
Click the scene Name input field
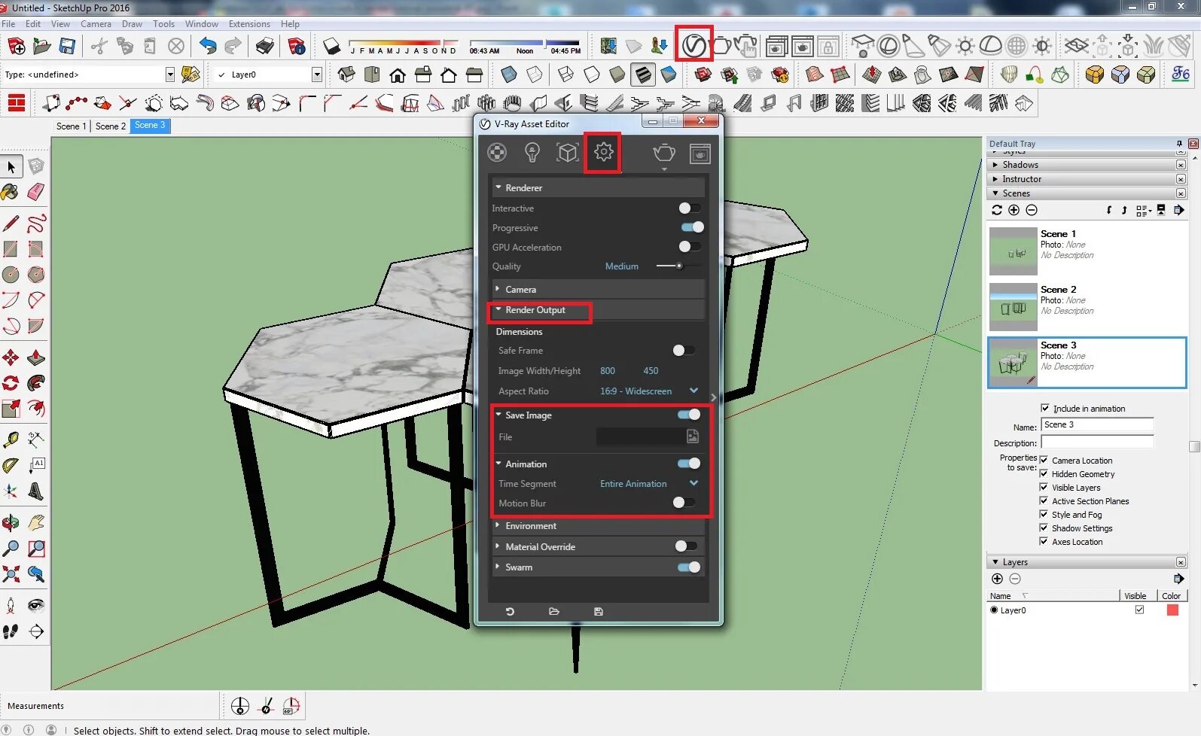point(1097,425)
